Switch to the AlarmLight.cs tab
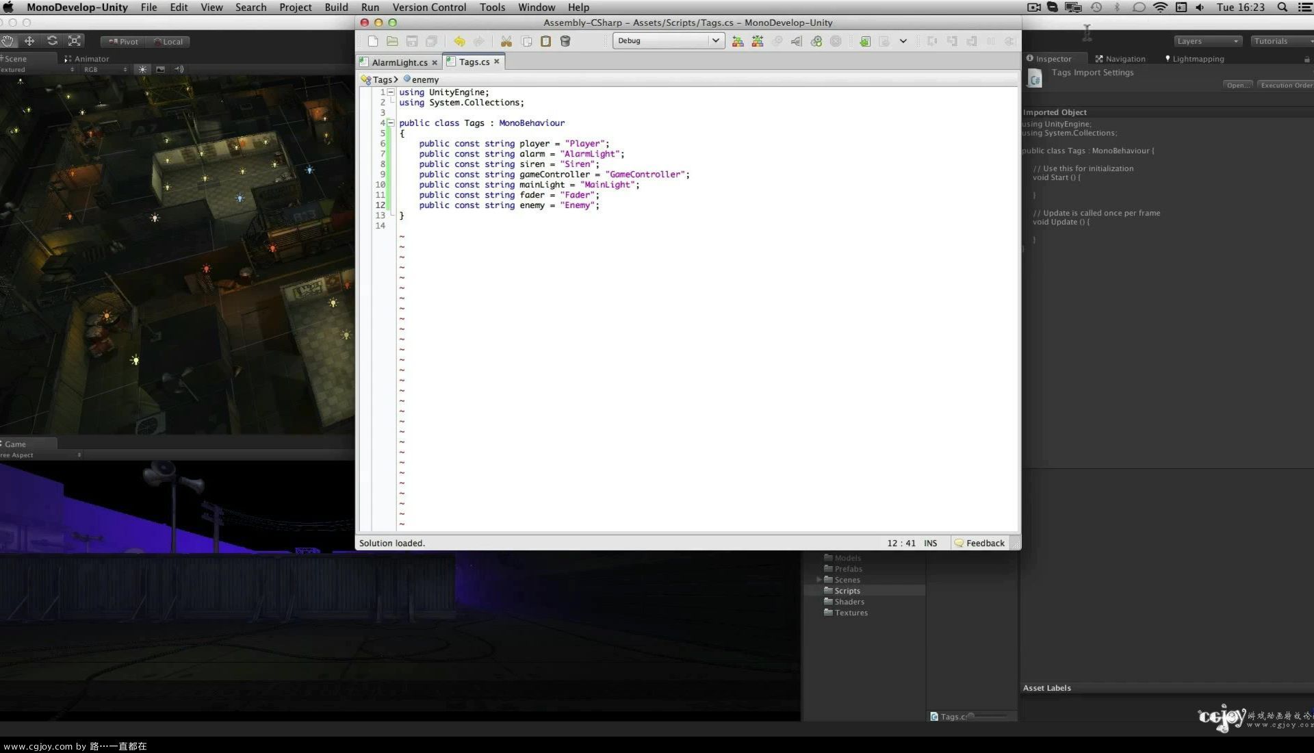The height and width of the screenshot is (753, 1314). (398, 62)
